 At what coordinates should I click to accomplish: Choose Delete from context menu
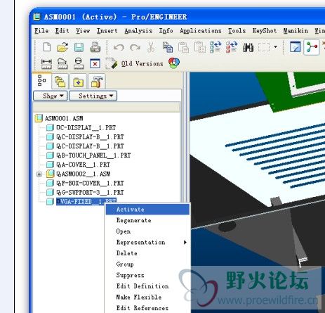click(147, 253)
